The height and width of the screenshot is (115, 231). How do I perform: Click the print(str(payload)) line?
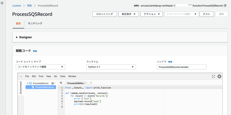pyautogui.click(x=86, y=104)
